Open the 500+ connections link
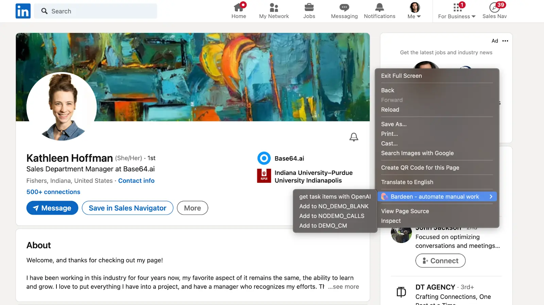This screenshot has width=544, height=305. pyautogui.click(x=53, y=192)
